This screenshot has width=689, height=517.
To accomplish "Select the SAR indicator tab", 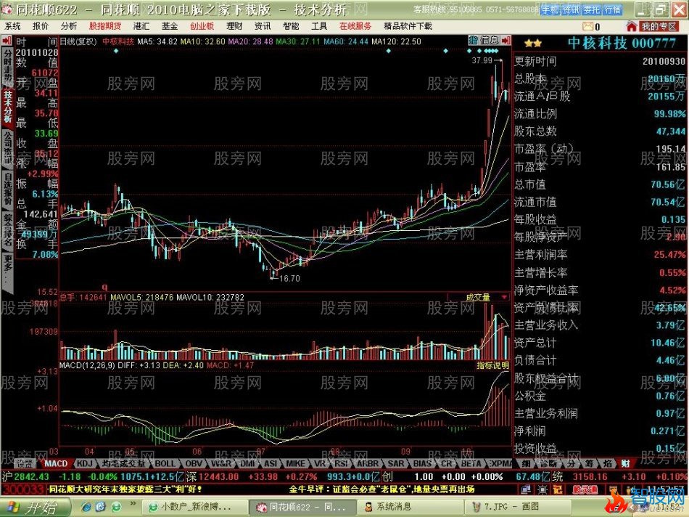I will pyautogui.click(x=395, y=463).
